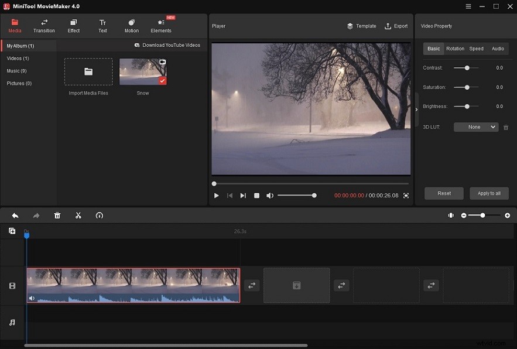
Task: Open the Music library in the sidebar
Action: 18,70
